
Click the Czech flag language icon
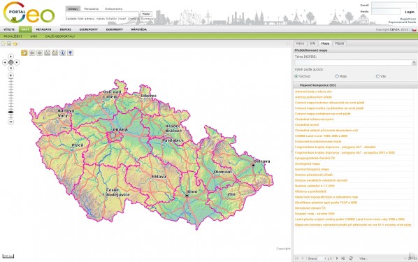pyautogui.click(x=414, y=29)
